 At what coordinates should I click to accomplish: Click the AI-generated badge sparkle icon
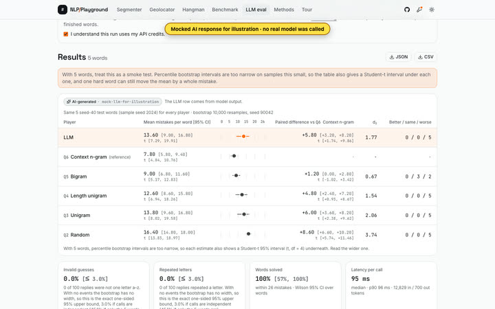[69, 102]
